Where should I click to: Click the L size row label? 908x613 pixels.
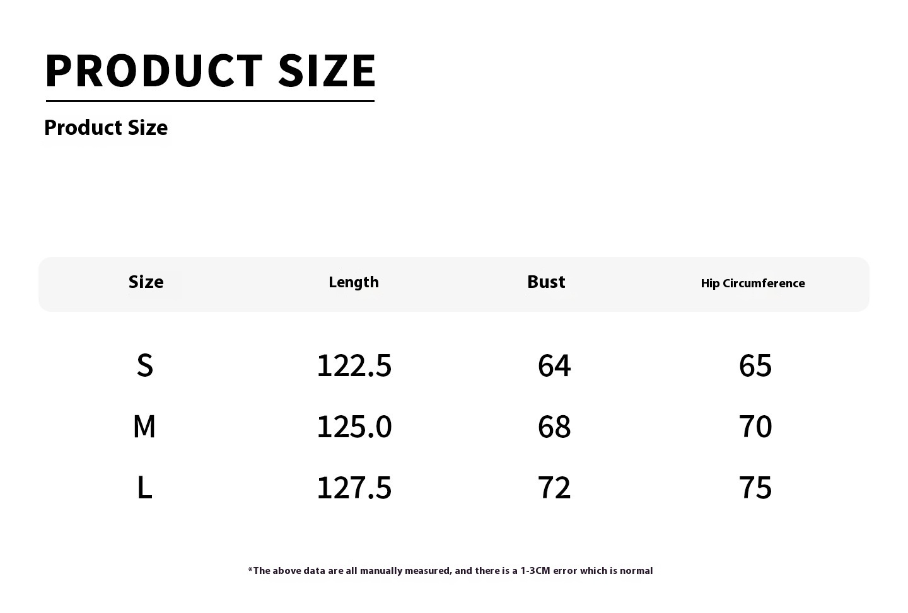(144, 488)
